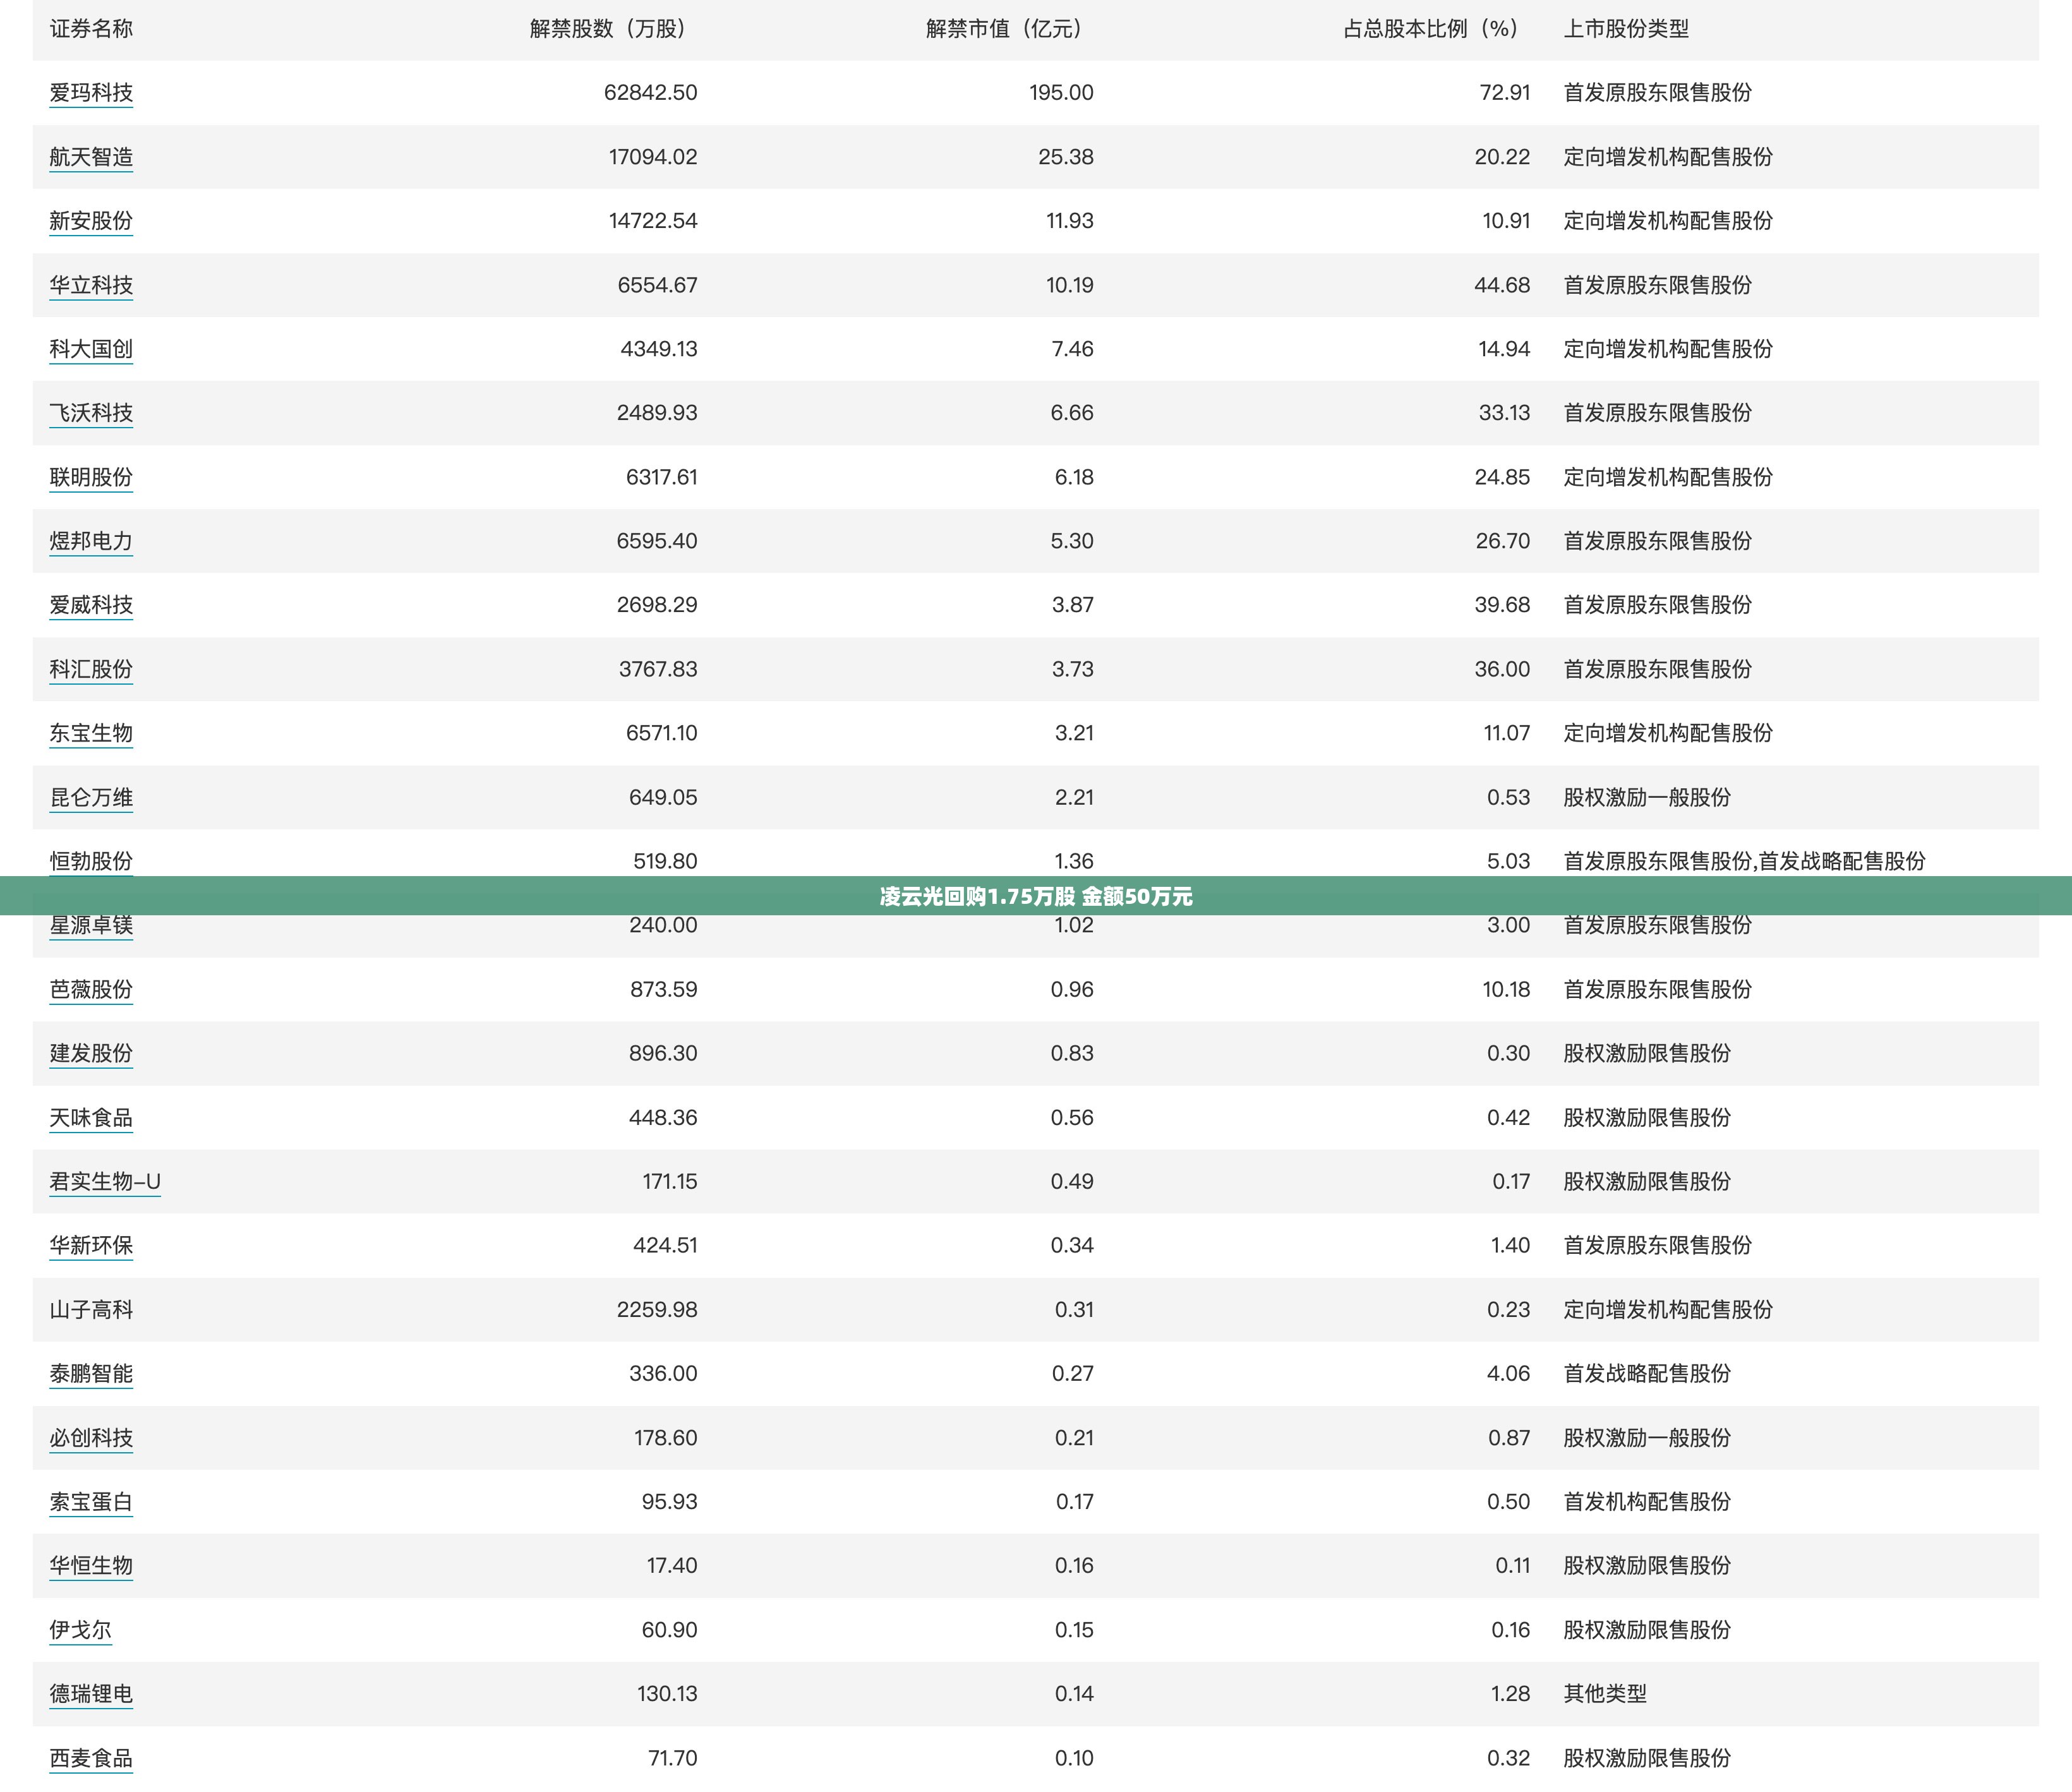Open the 华立科技 stock link
Image resolution: width=2072 pixels, height=1792 pixels.
tap(91, 285)
